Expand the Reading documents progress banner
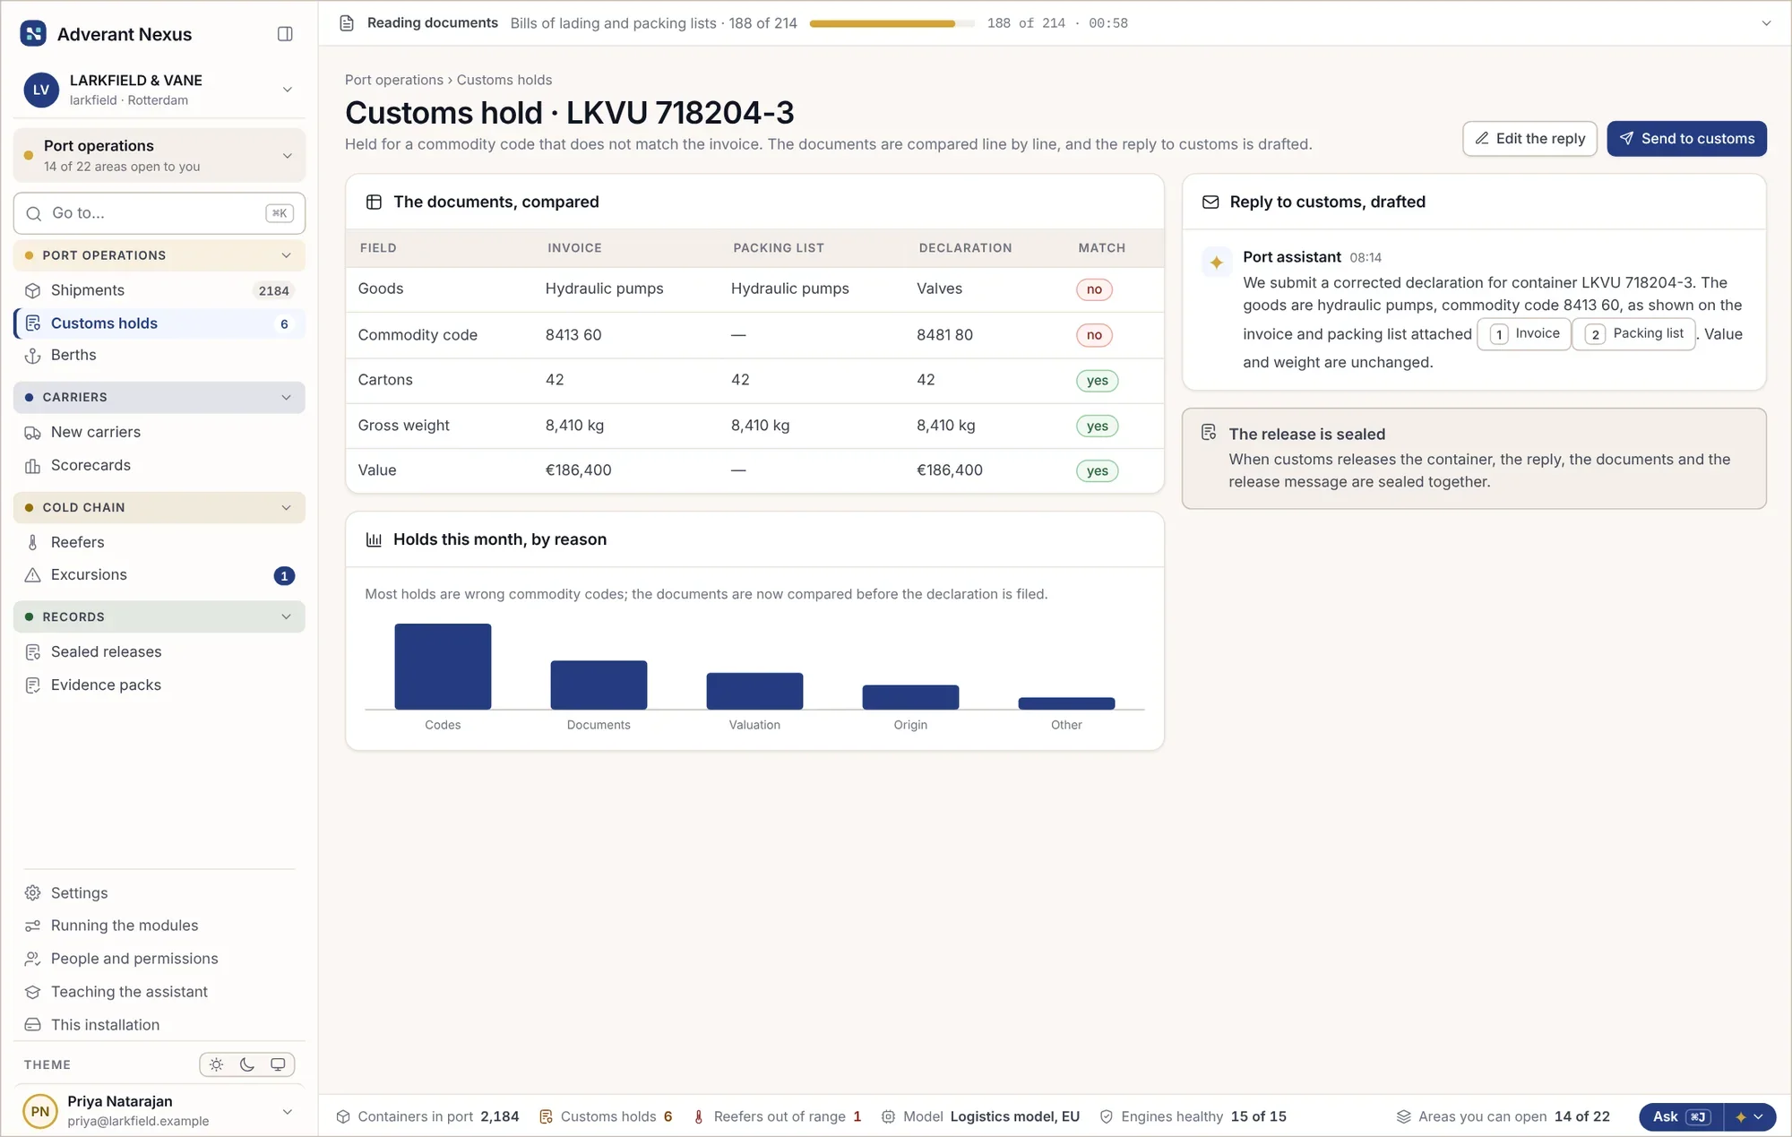Viewport: 1792px width, 1137px height. pos(1765,23)
